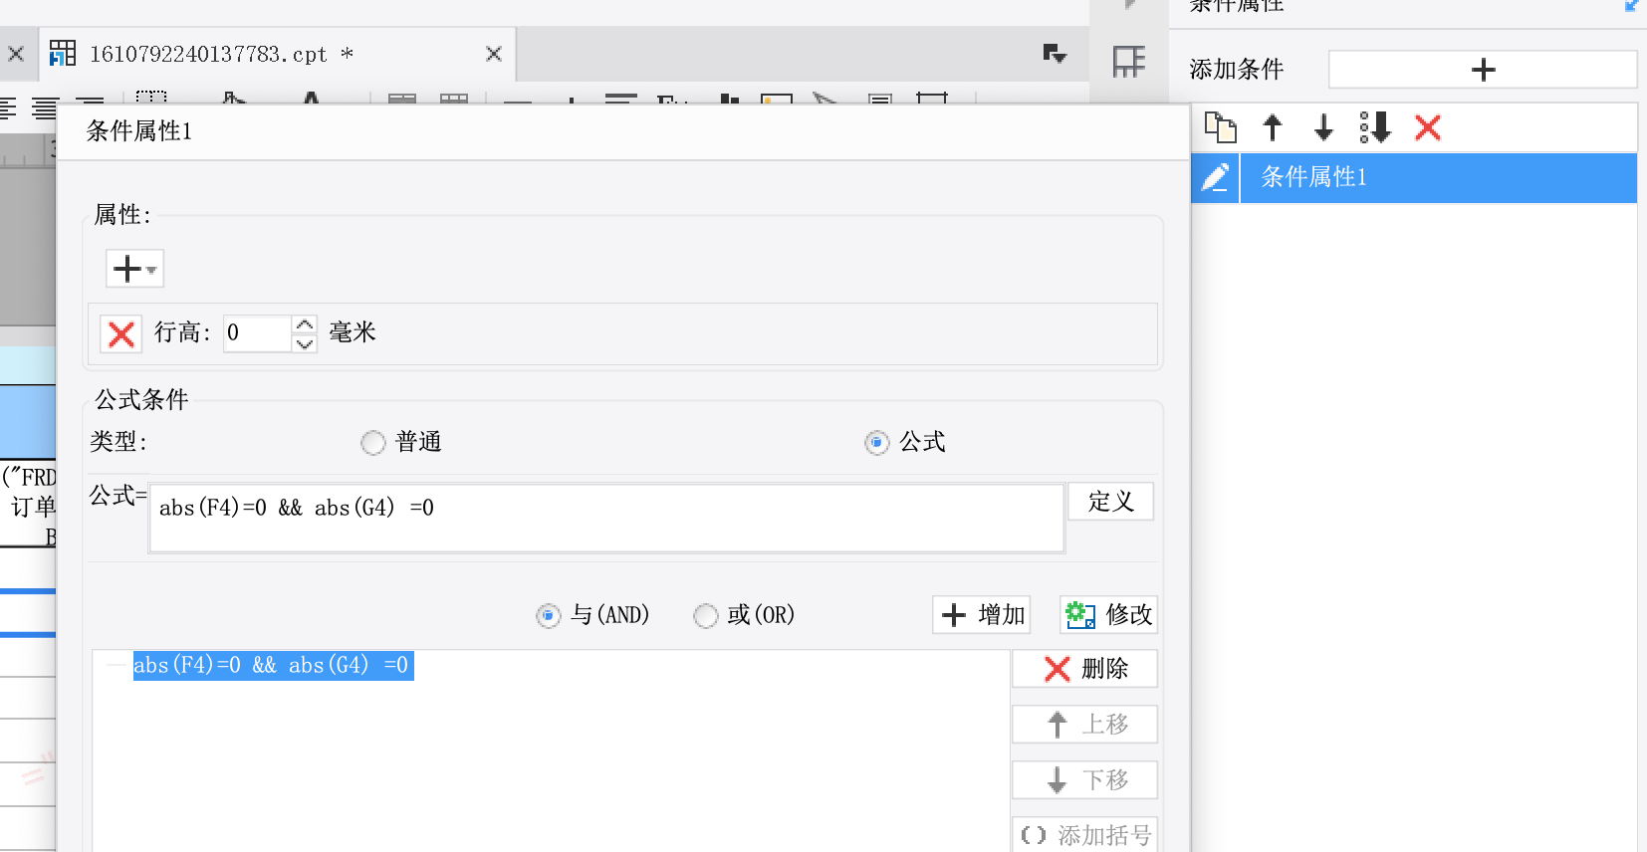Click the 修改 button
Image resolution: width=1647 pixels, height=852 pixels.
point(1108,615)
